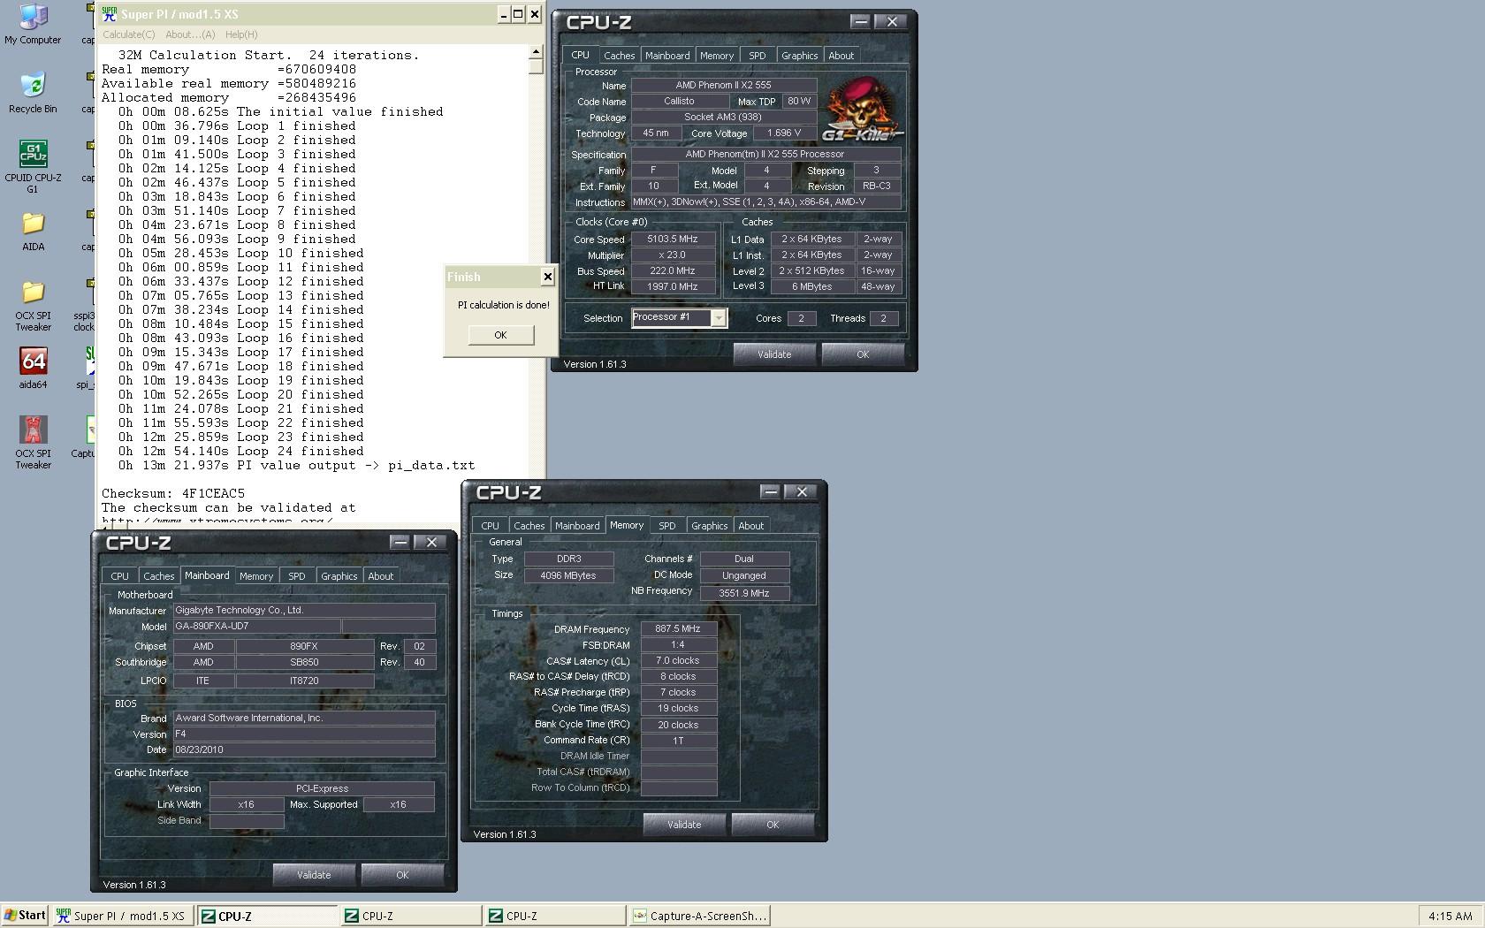Open About tab in Mainboard CPU-Z window

tap(380, 575)
